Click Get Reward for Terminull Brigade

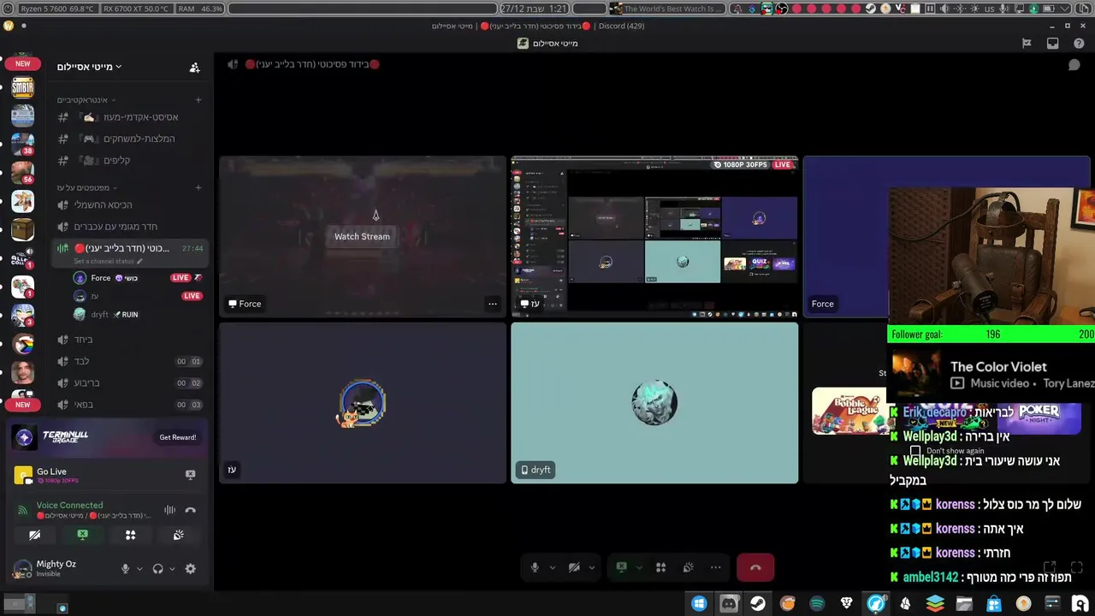point(177,437)
